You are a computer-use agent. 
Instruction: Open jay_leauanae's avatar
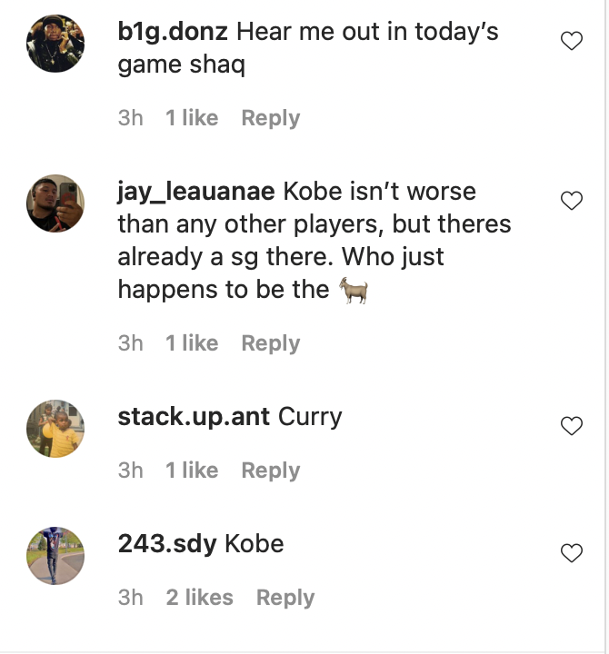pyautogui.click(x=55, y=203)
